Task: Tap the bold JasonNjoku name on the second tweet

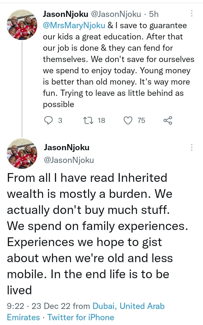Action: tap(67, 147)
